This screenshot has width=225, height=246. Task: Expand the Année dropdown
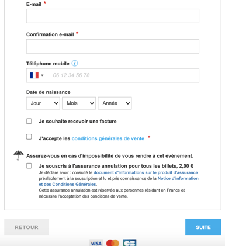[115, 103]
